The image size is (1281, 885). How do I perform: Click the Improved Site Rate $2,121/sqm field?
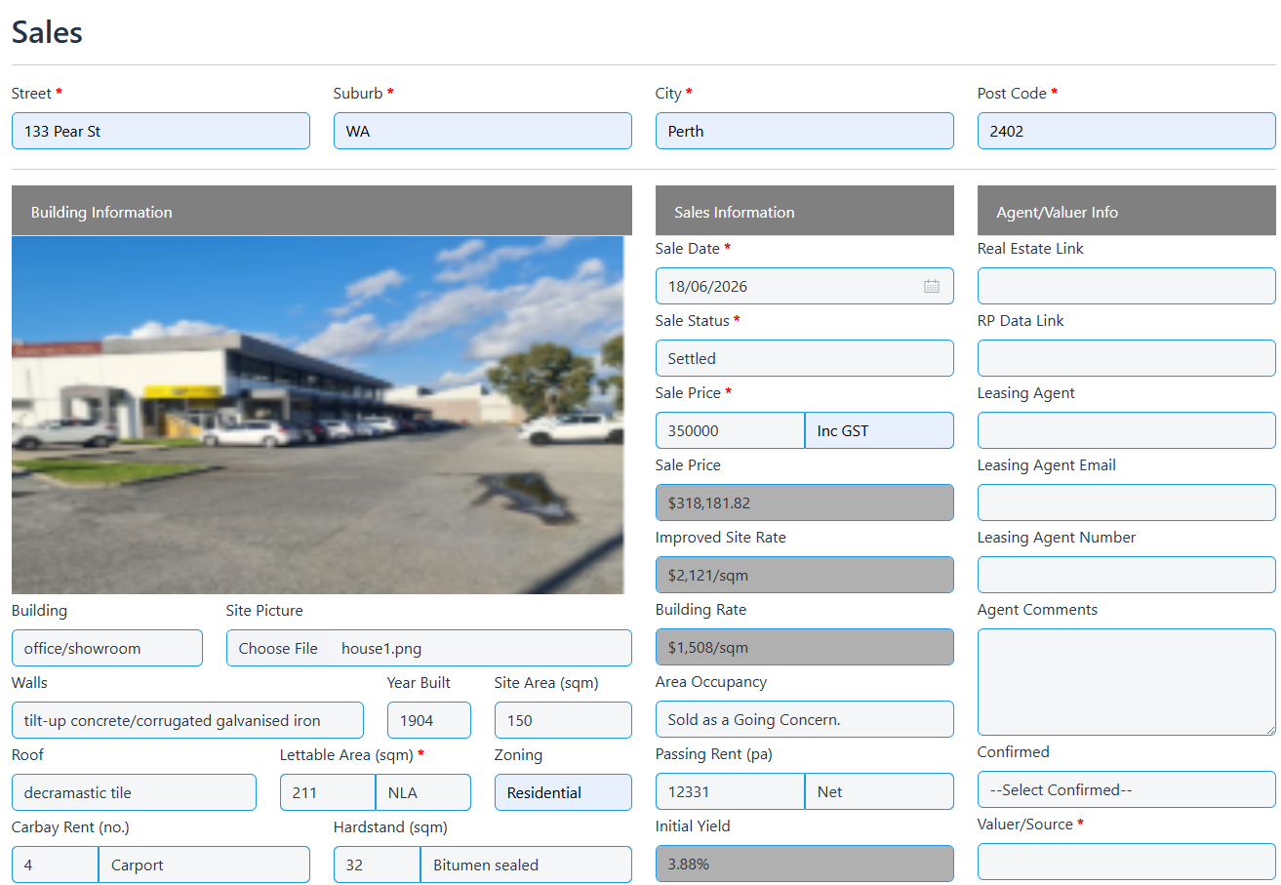[x=805, y=575]
